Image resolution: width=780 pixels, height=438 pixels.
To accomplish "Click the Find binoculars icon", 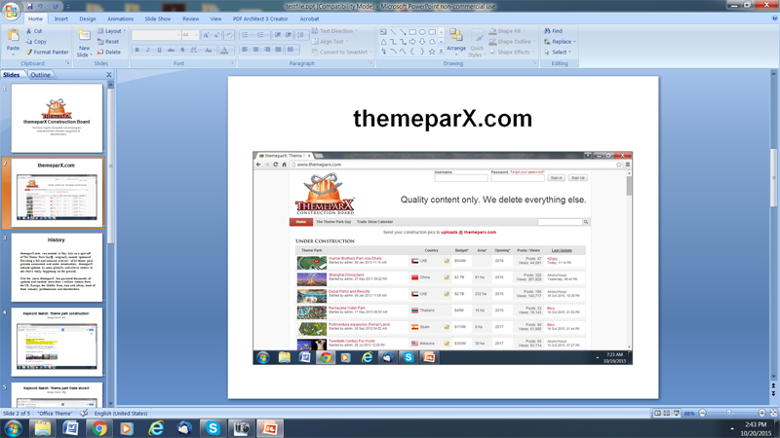I will coord(547,31).
